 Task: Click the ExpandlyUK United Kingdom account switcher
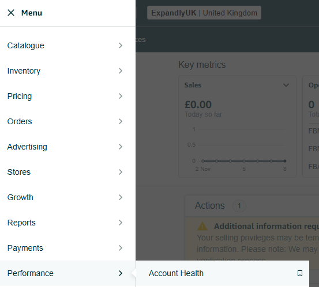[204, 13]
